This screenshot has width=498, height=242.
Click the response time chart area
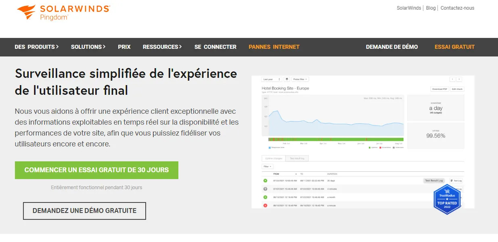pos(333,116)
